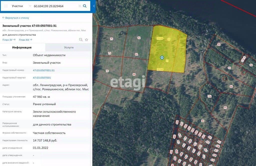
Task: Open cadastral quarter link 47:03:0507001
Action: (42, 78)
